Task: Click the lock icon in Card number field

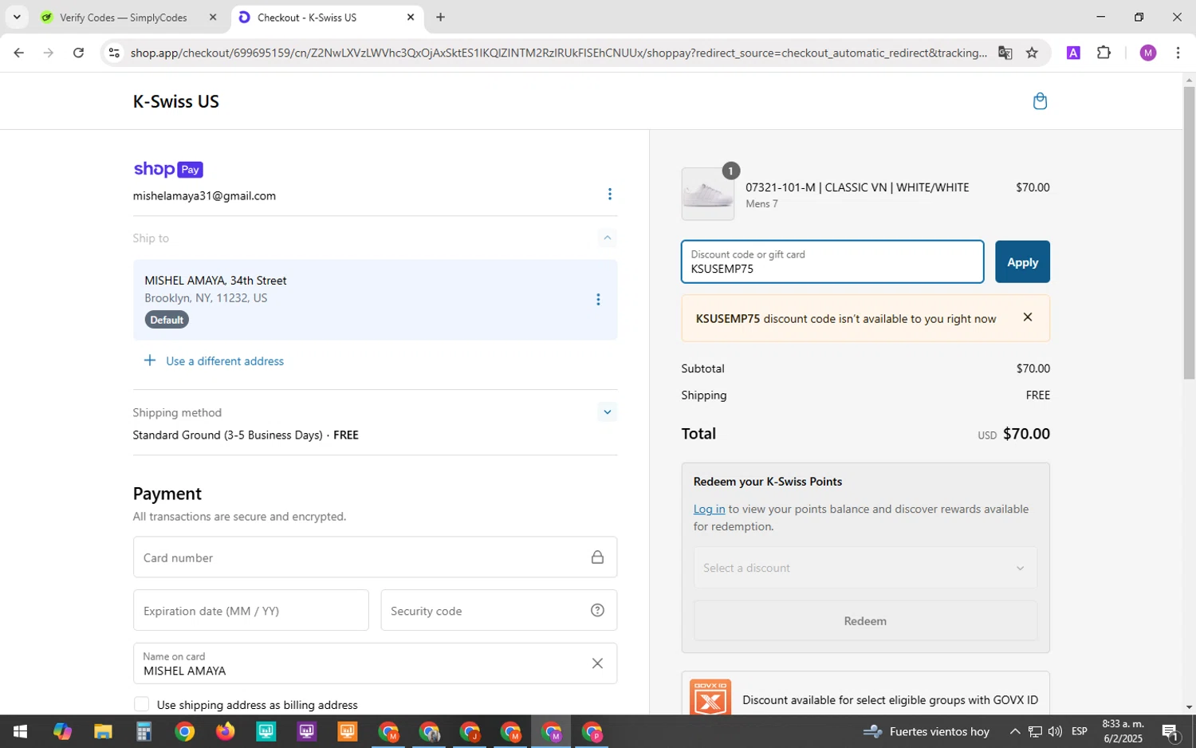Action: [597, 557]
